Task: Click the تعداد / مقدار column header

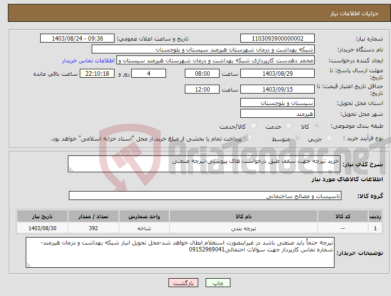Action: pyautogui.click(x=93, y=216)
